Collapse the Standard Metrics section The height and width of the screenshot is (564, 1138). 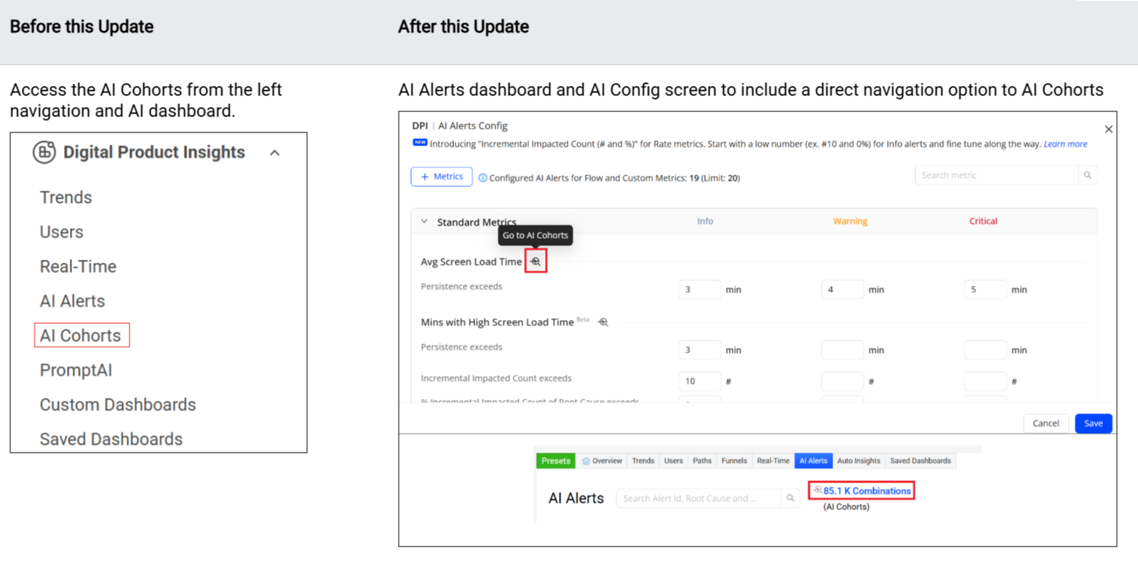pyautogui.click(x=424, y=222)
